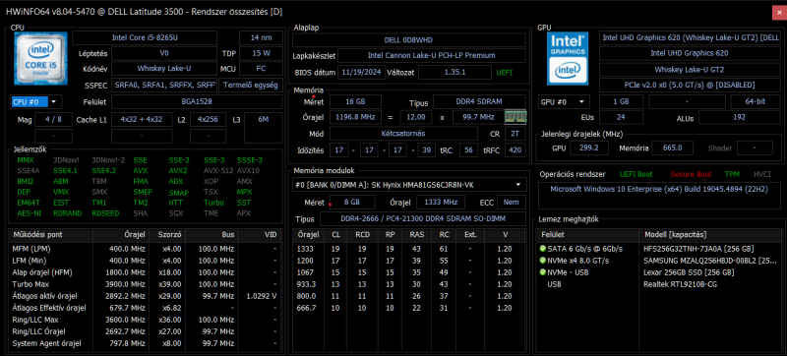Image resolution: width=787 pixels, height=356 pixels.
Task: Click the SATA 6 Gb/s drive status icon
Action: (543, 249)
